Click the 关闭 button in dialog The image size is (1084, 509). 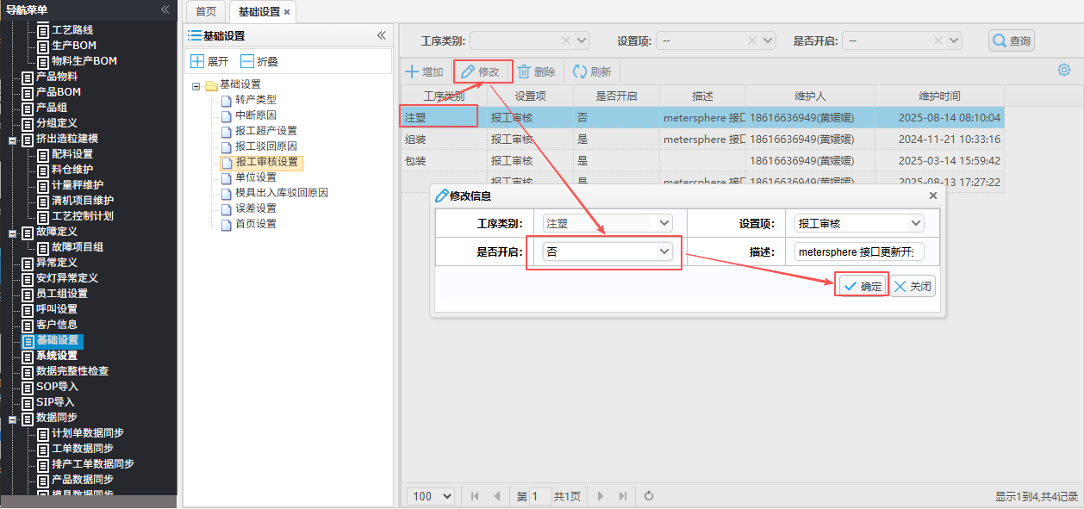[913, 287]
